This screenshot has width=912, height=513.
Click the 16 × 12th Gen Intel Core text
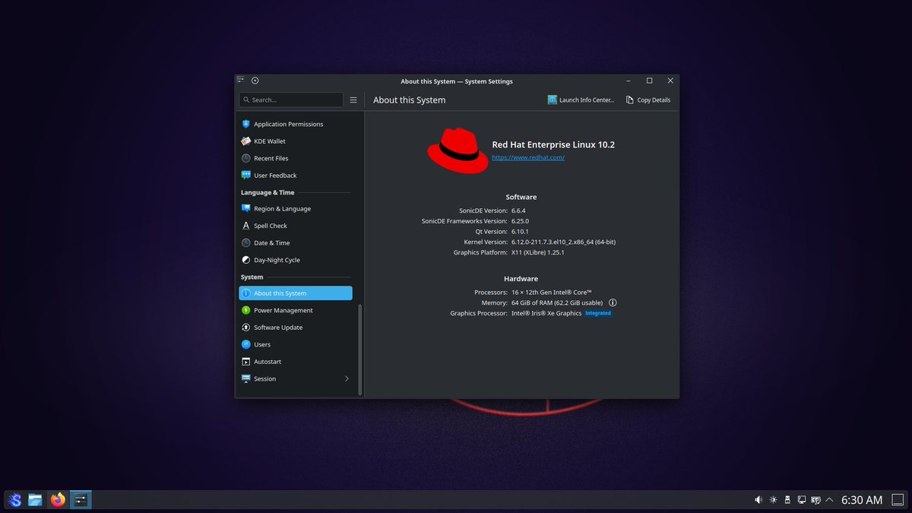click(x=552, y=292)
